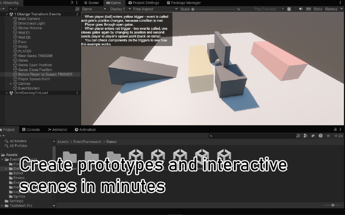Viewport: 345px width, 215px height.
Task: Switch to the Project tab
Action: pos(8,130)
